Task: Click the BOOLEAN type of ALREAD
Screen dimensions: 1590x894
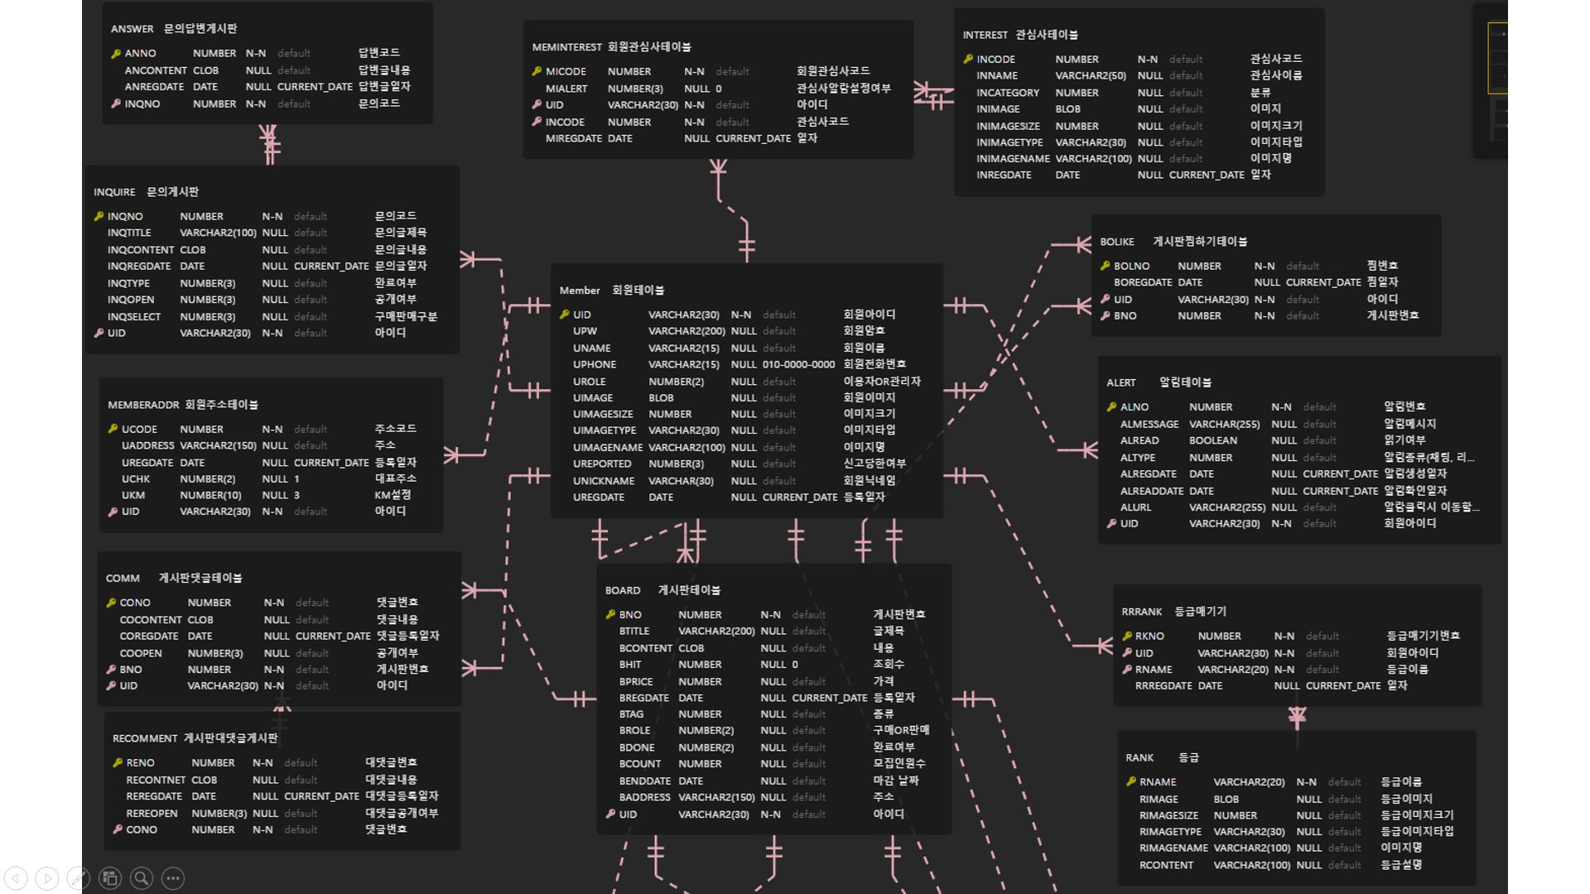Action: [1213, 441]
